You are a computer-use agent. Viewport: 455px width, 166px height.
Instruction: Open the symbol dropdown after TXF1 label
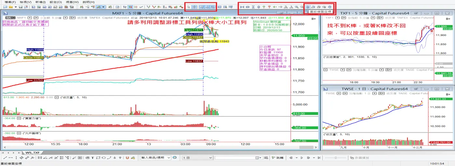click(x=337, y=18)
